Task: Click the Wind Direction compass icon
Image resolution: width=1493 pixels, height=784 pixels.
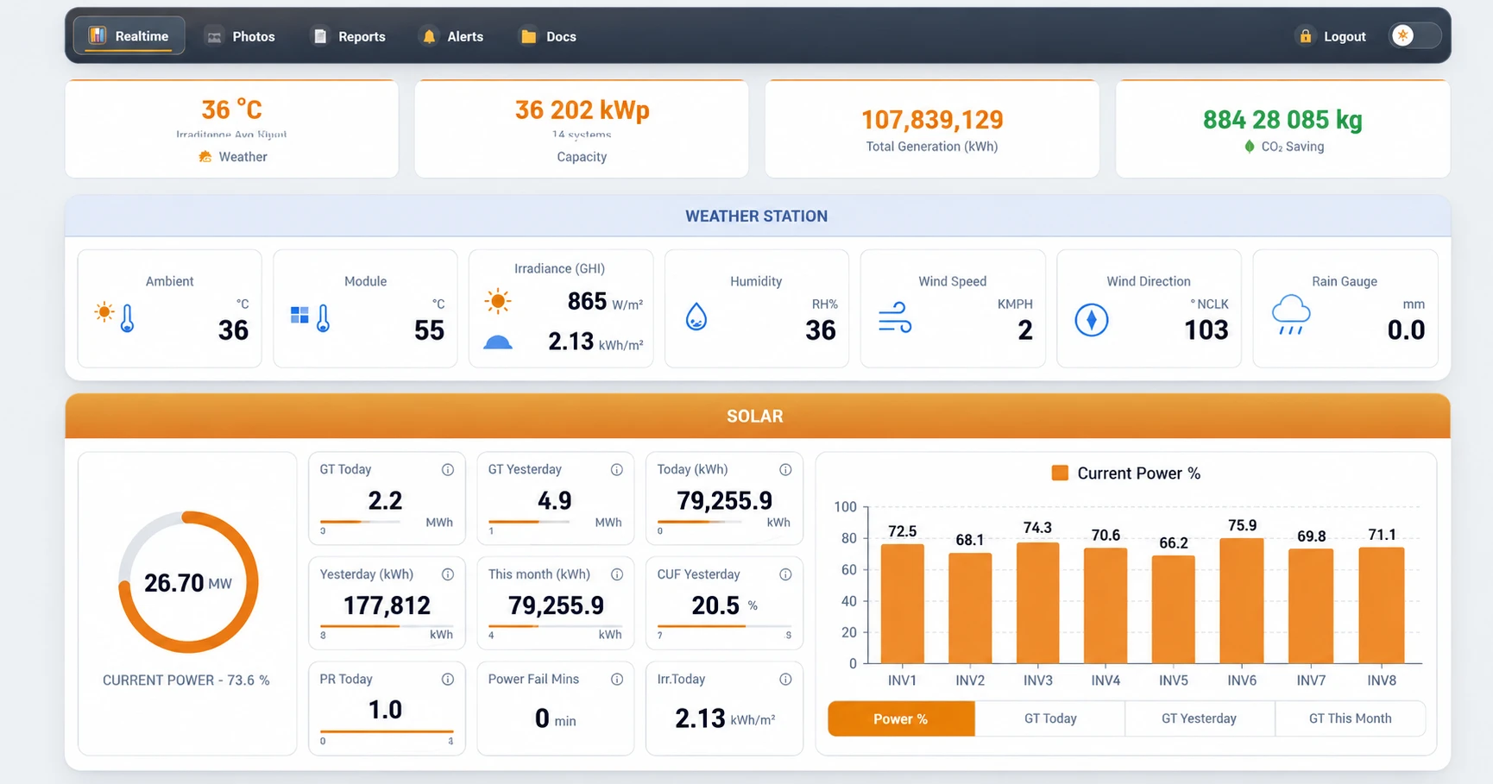Action: pos(1092,320)
